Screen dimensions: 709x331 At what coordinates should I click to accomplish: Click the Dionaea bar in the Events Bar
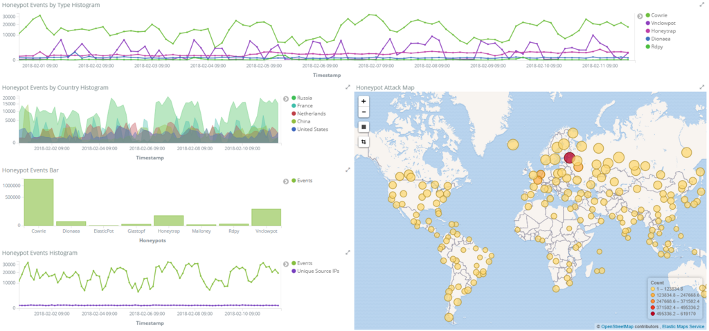pos(71,224)
